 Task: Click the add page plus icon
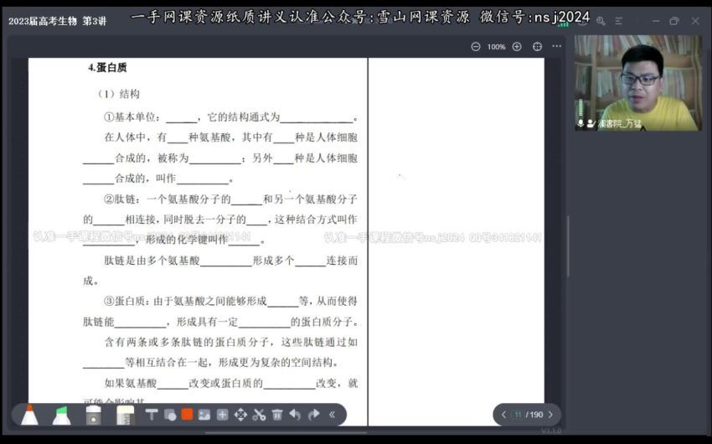tap(222, 415)
